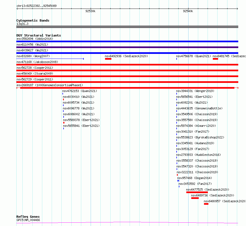This screenshot has width=246, height=226.
Task: Click nsv4443635 (GenomeinaBottle) label
Action: 199,108
